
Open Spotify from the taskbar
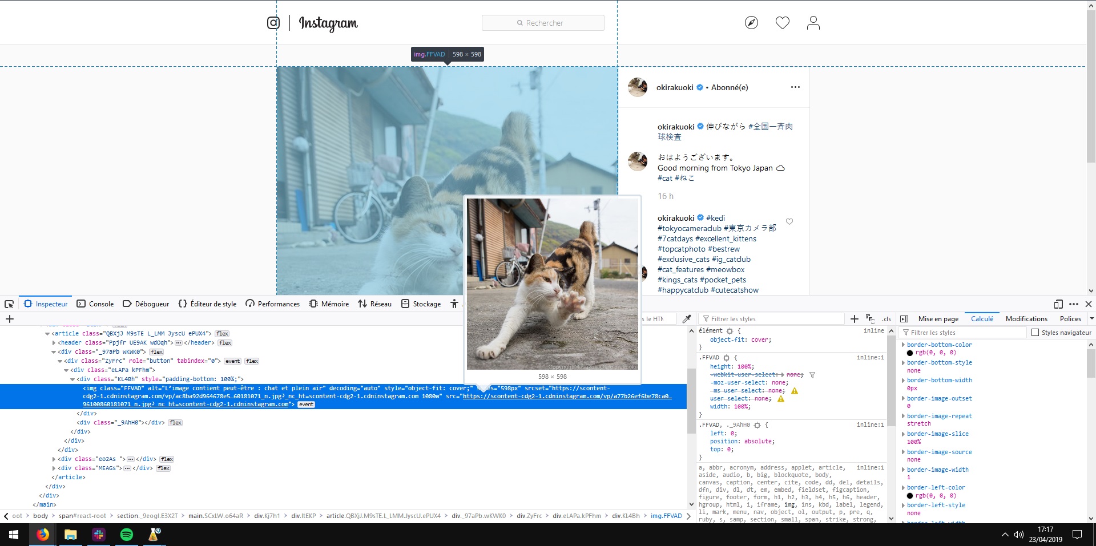tap(127, 535)
